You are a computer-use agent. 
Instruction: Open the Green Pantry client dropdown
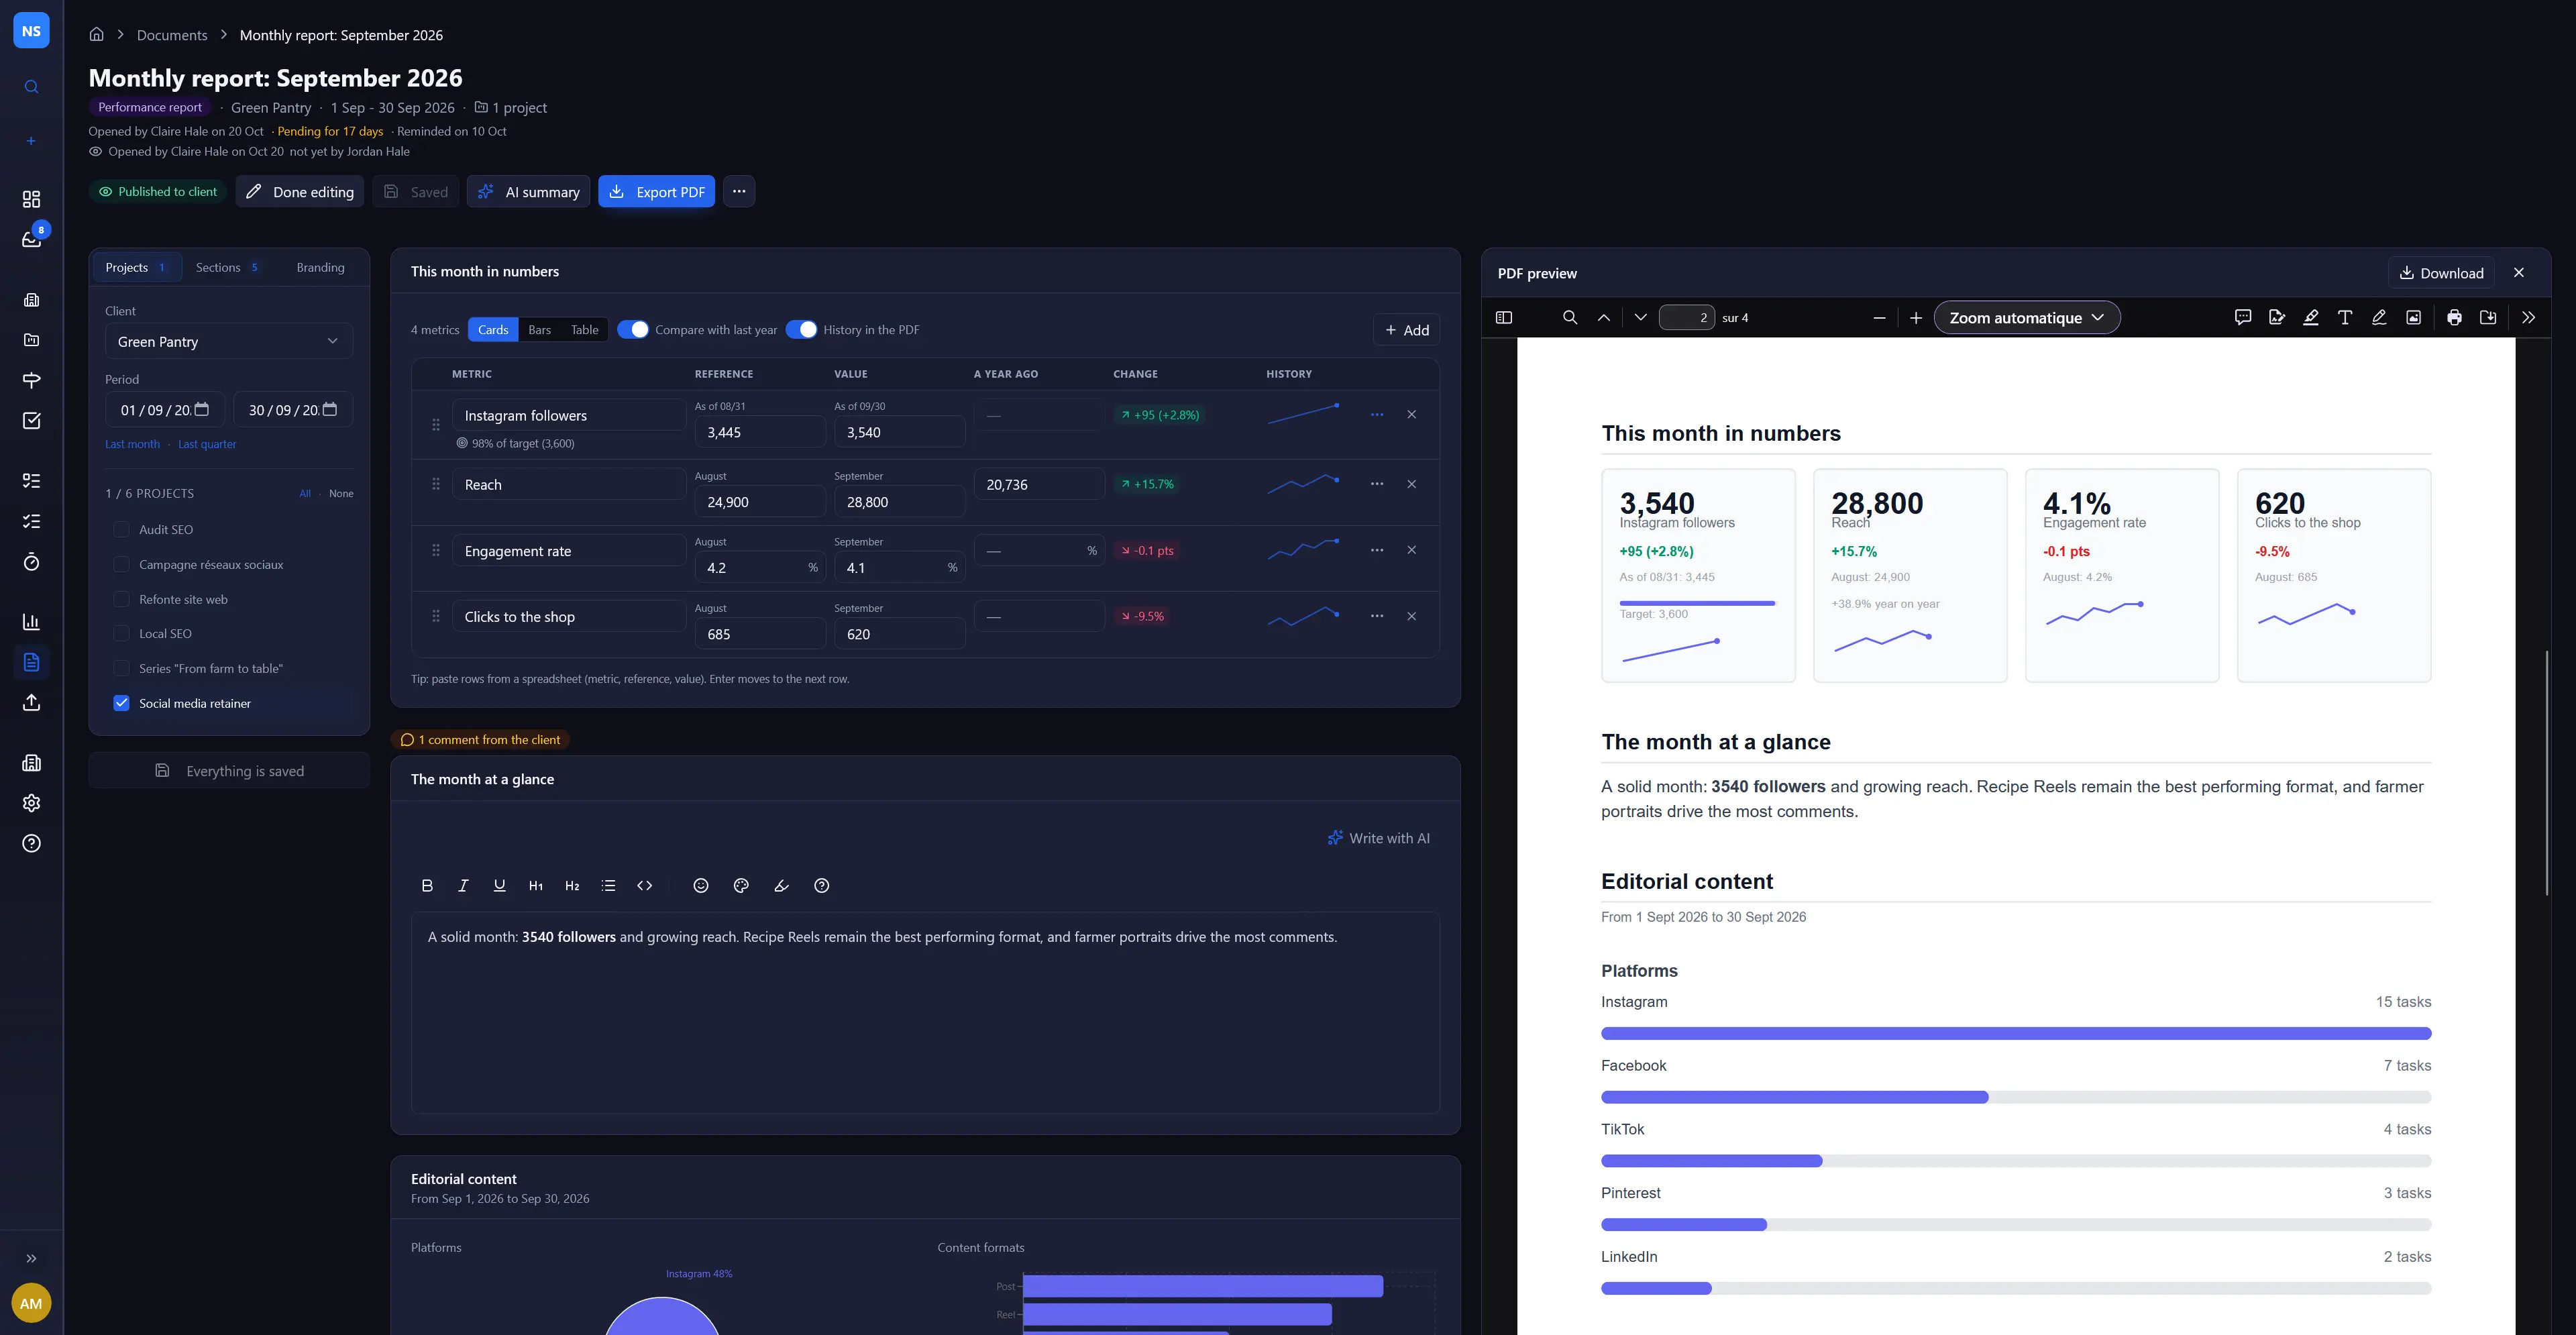(229, 342)
